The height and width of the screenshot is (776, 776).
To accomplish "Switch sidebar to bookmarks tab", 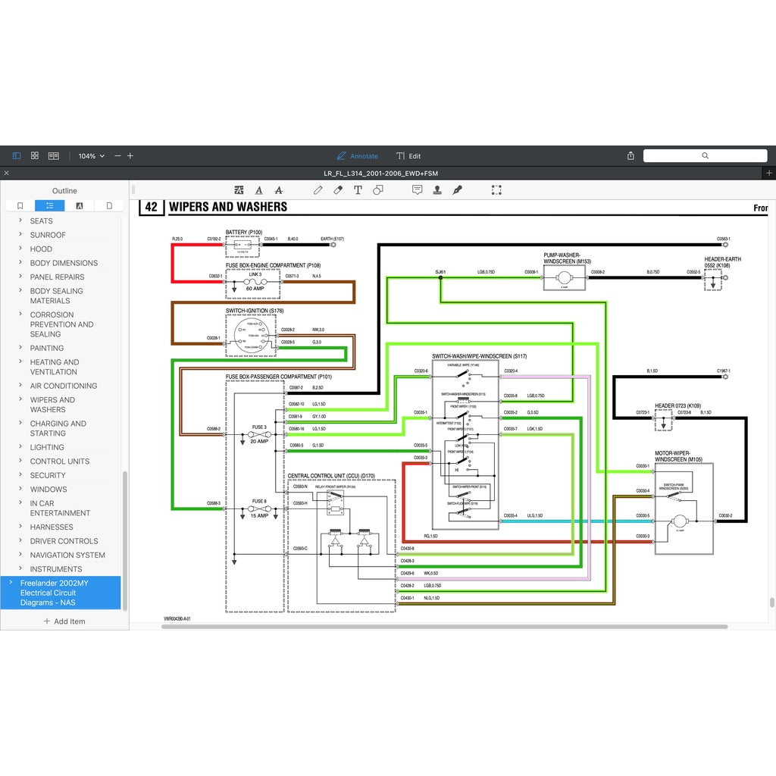I will coord(20,205).
